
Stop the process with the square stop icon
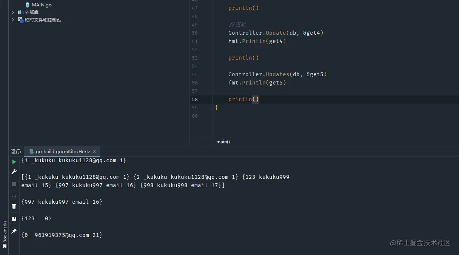(14, 184)
